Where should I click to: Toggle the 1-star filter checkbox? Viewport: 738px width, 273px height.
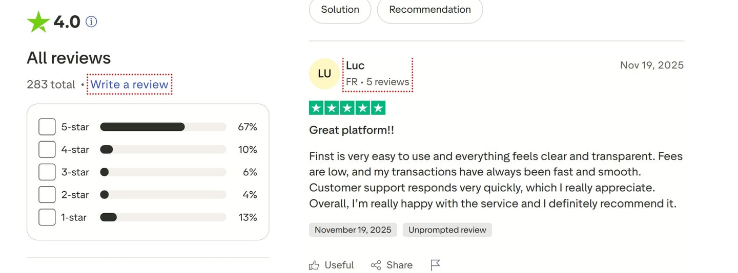coord(47,217)
